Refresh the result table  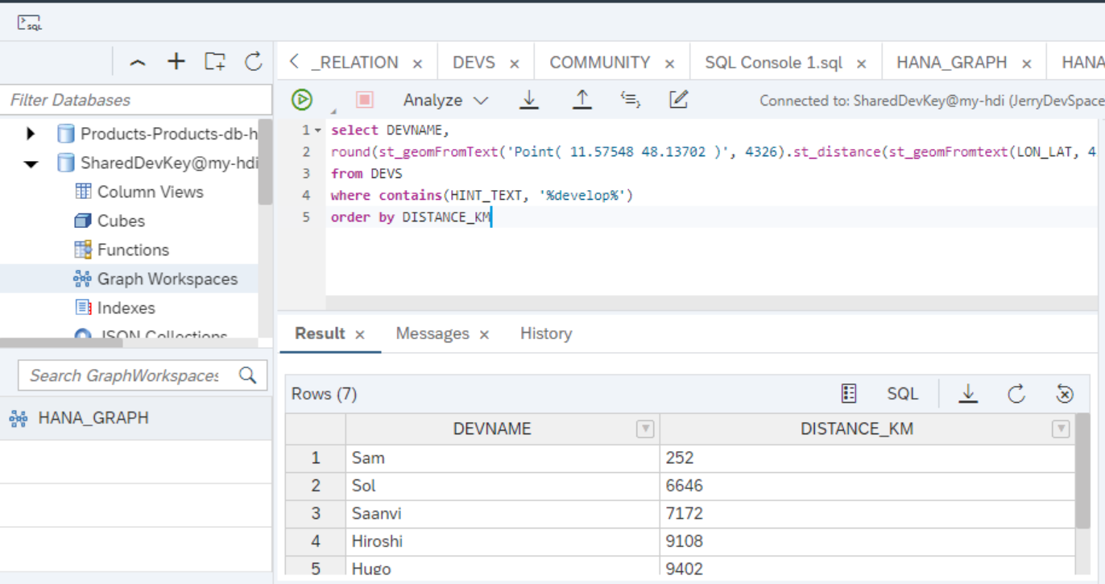1016,393
